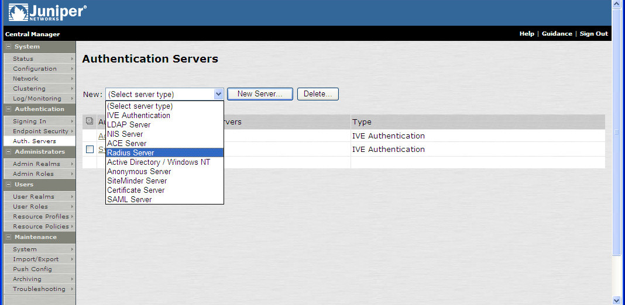Open the Help link
This screenshot has height=305, width=625.
(x=527, y=34)
